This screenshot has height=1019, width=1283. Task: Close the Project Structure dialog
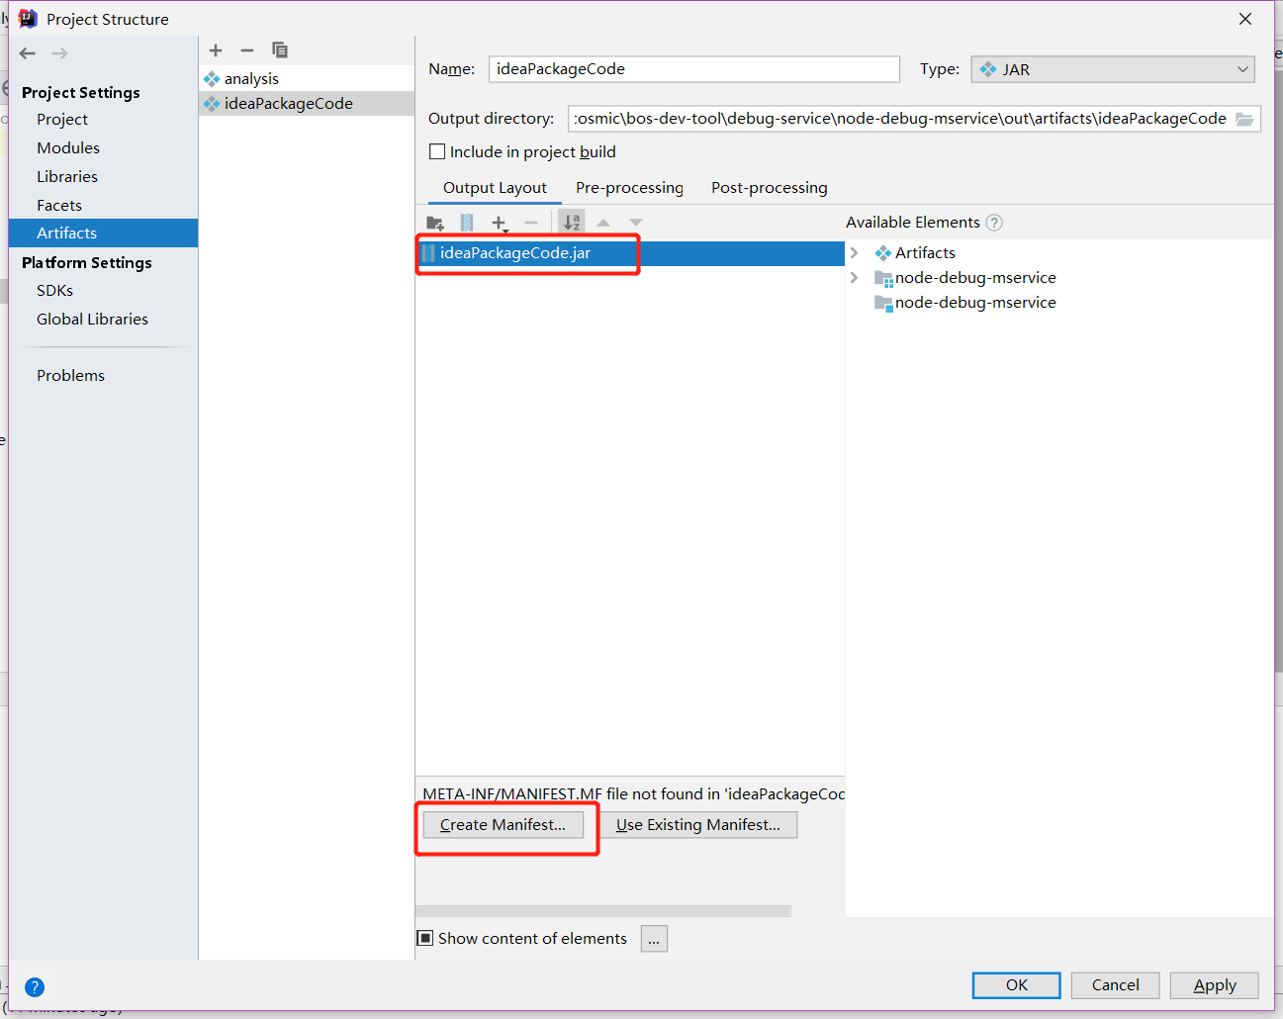point(1245,19)
